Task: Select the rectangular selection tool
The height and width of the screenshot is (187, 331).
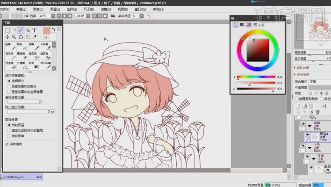Action: pos(7,30)
